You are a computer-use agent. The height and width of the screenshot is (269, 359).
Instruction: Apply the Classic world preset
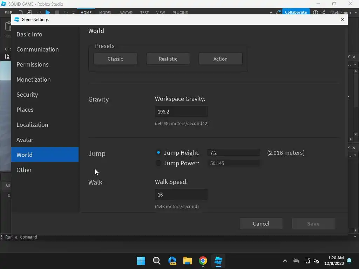[x=115, y=59]
